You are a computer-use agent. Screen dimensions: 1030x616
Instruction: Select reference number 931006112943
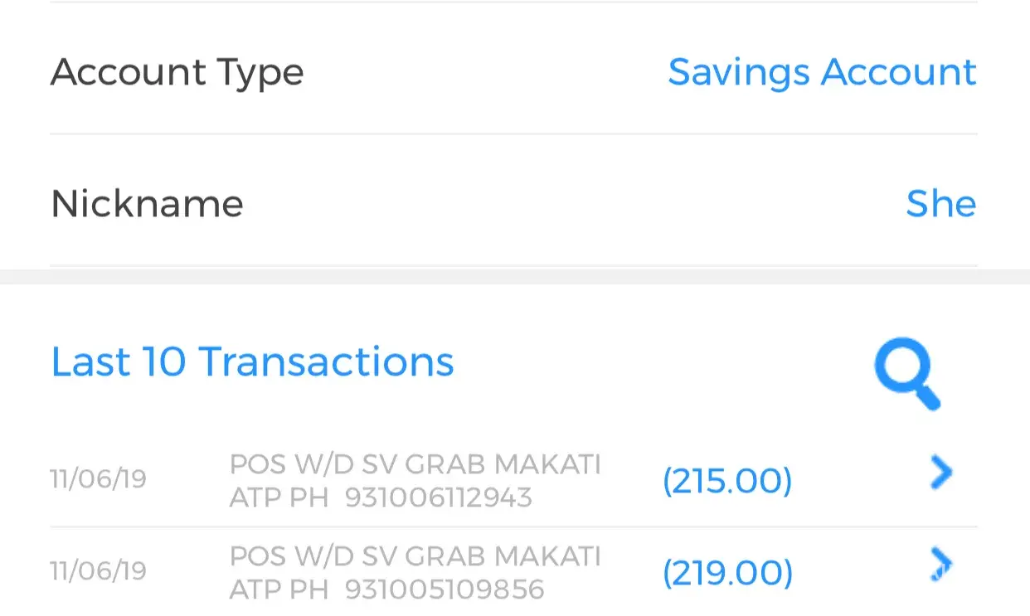[x=438, y=497]
